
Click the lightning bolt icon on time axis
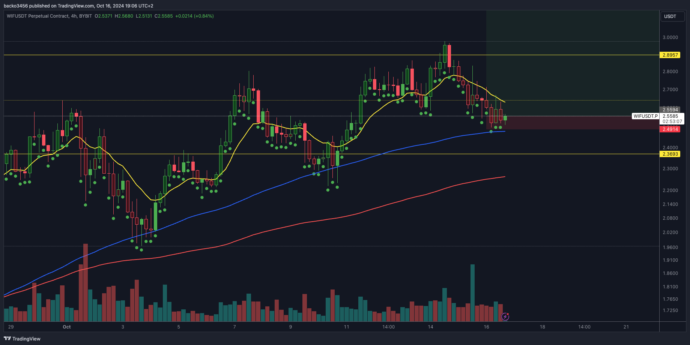point(505,317)
